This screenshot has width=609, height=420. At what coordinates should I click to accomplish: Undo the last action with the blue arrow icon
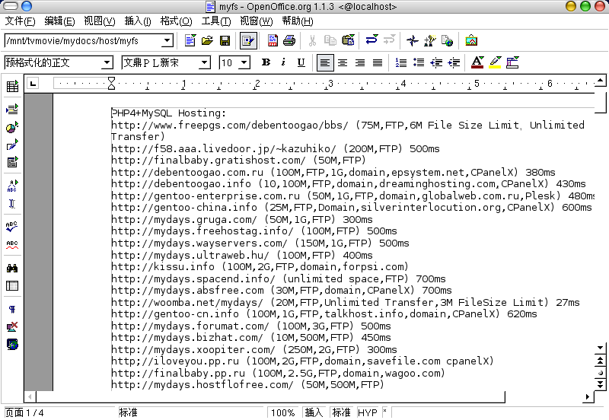pyautogui.click(x=371, y=40)
